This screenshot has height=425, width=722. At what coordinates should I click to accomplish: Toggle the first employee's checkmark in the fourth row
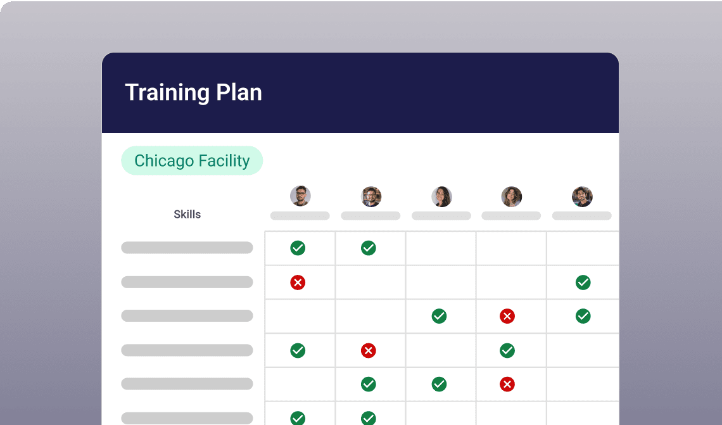[x=298, y=350]
